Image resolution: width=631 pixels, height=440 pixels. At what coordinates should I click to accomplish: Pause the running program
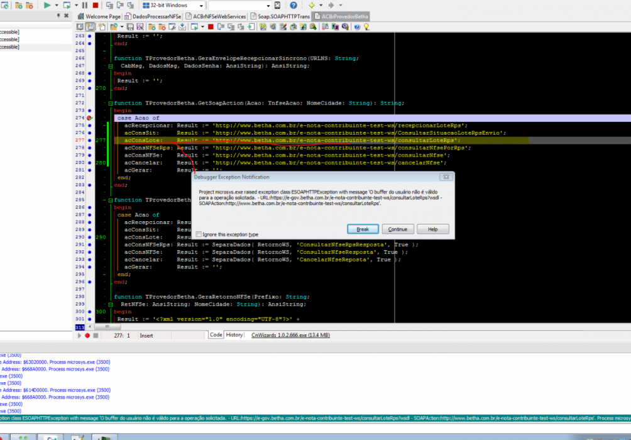coord(84,5)
